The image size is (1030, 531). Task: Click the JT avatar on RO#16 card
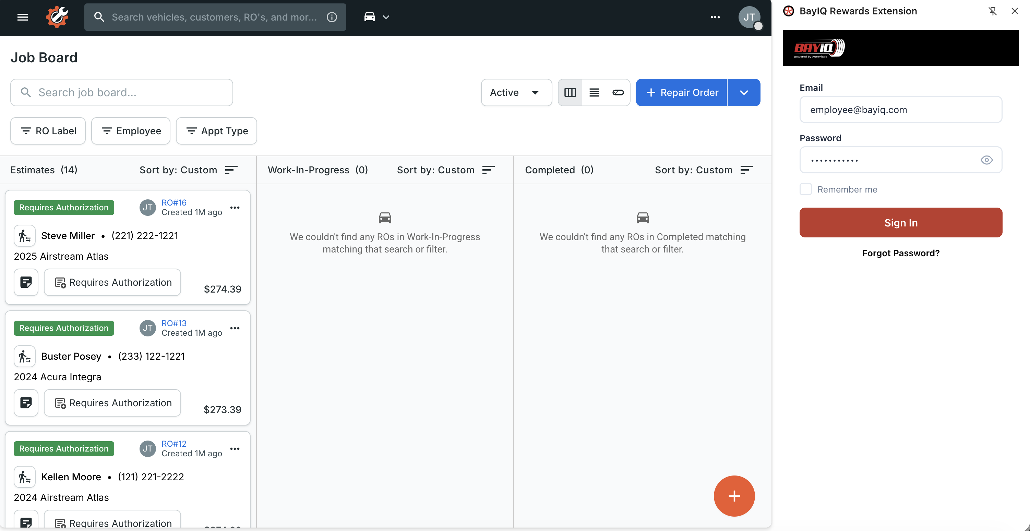coord(147,207)
